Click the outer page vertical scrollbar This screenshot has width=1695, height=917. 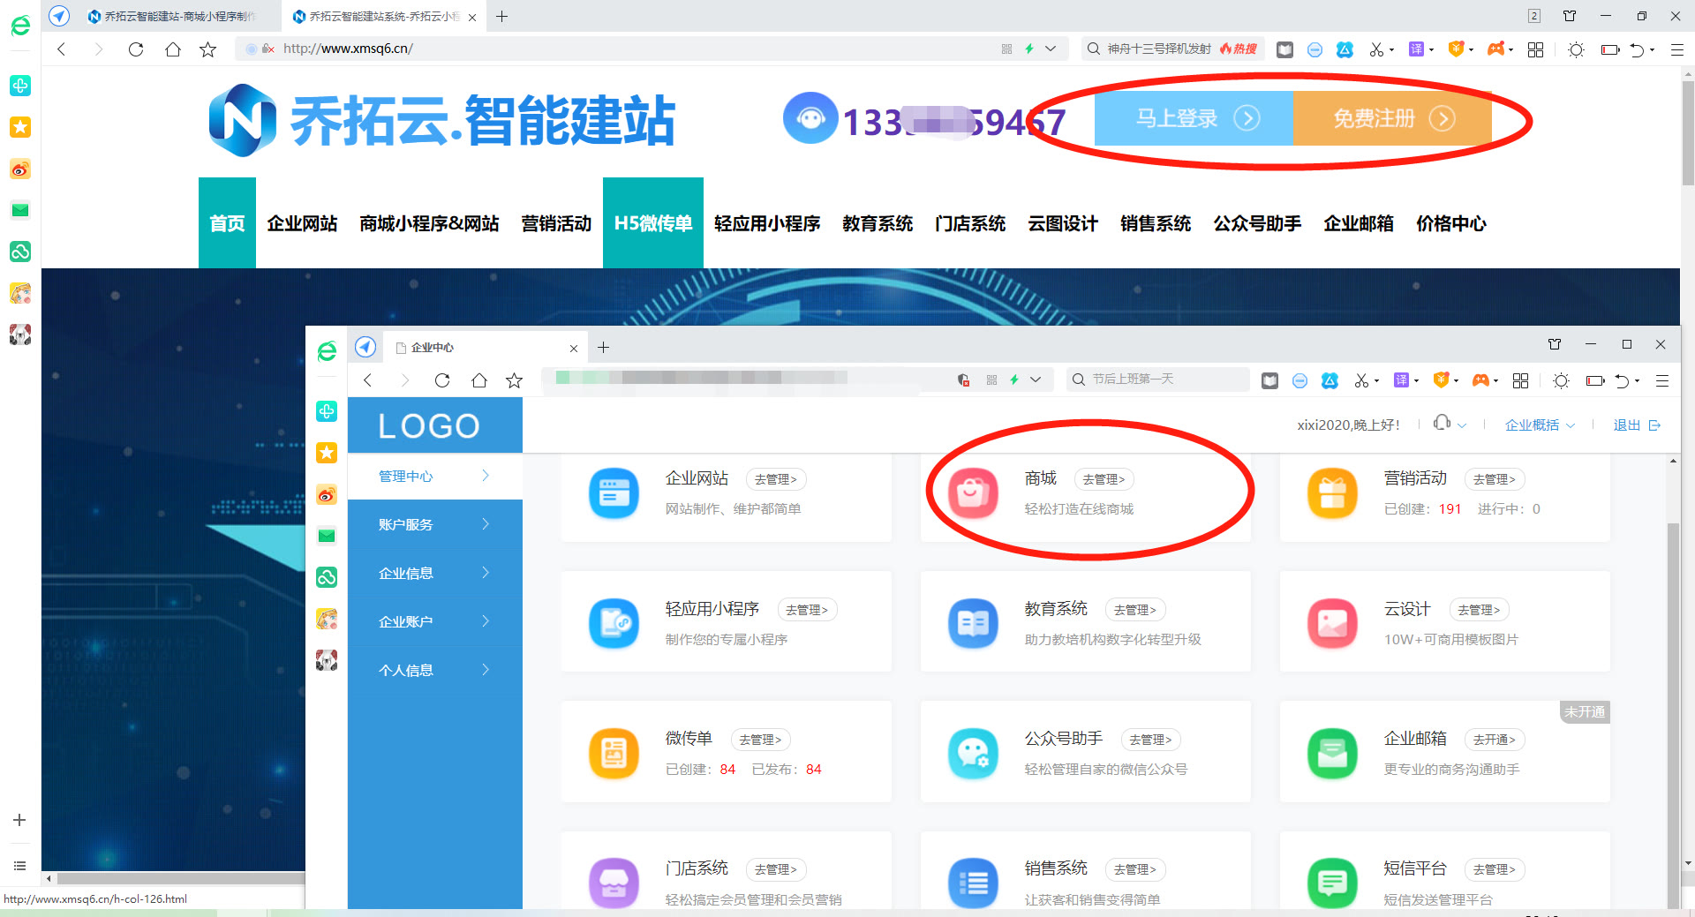coord(1688,132)
